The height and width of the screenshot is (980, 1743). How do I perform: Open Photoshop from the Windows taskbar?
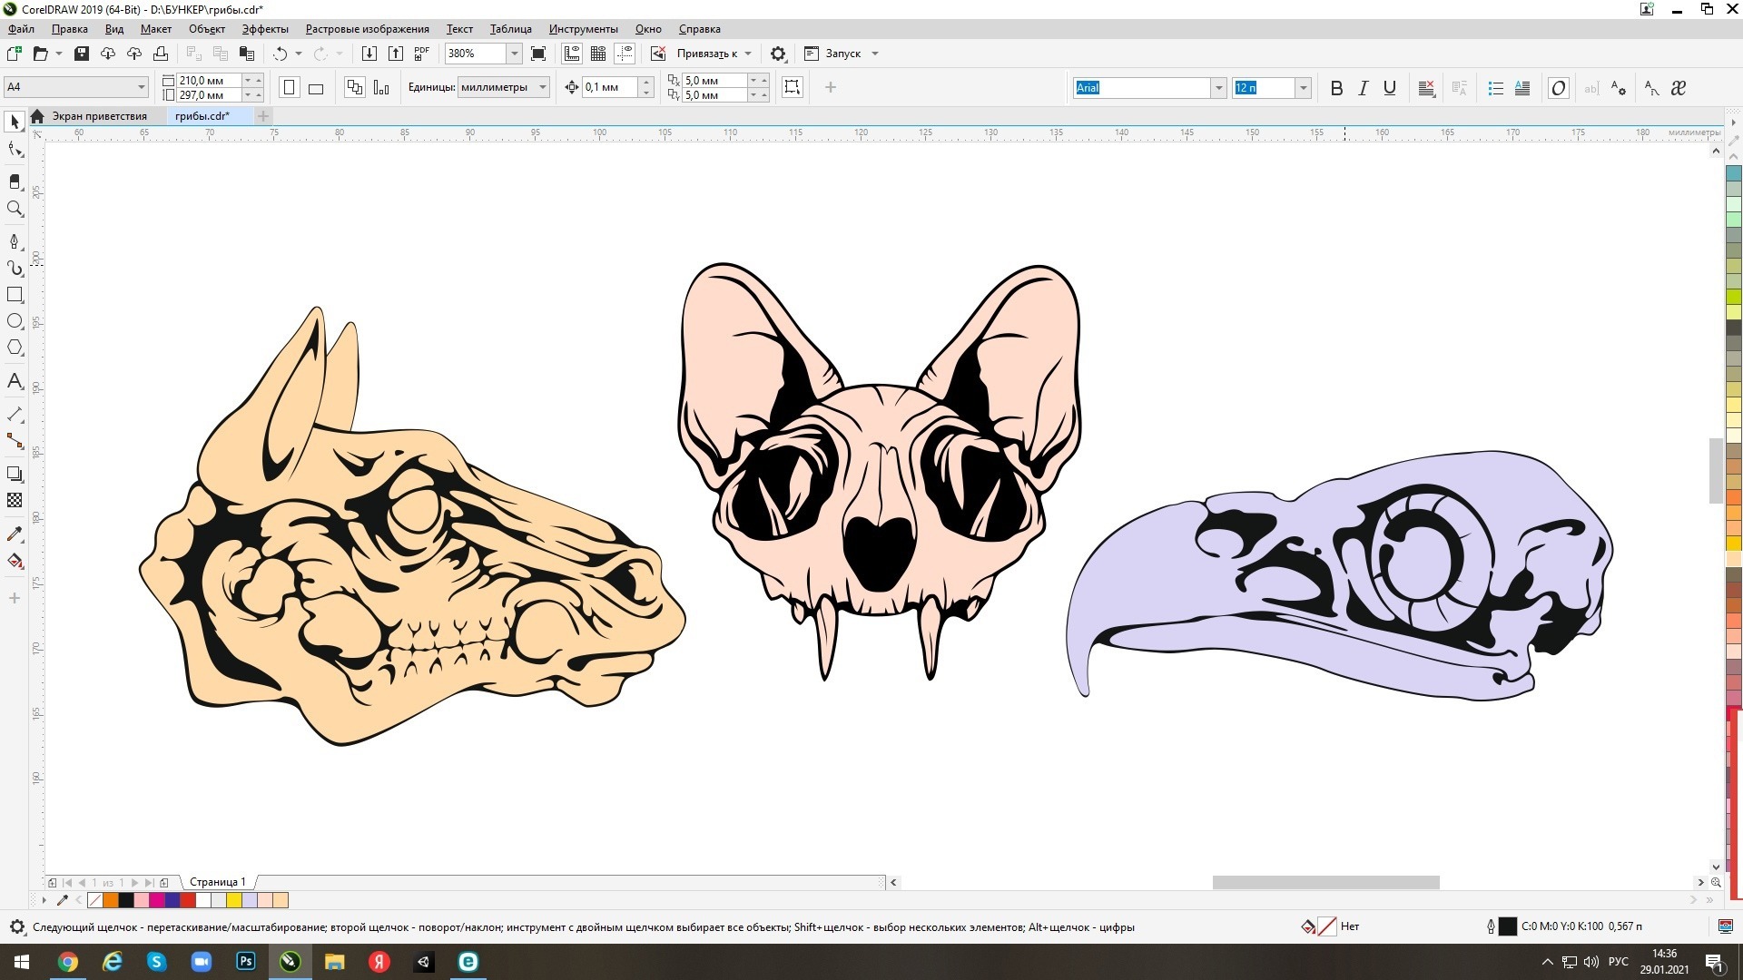[x=246, y=962]
